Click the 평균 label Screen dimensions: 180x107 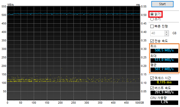[x=153, y=65]
